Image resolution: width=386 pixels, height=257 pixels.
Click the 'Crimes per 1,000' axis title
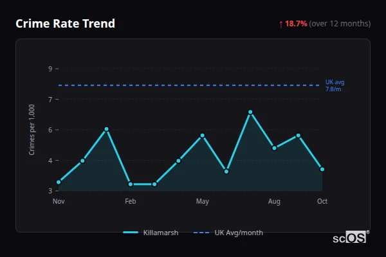click(32, 130)
